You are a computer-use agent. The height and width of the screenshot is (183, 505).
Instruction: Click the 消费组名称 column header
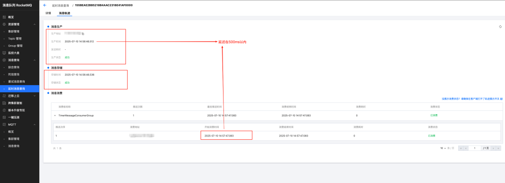click(65, 107)
